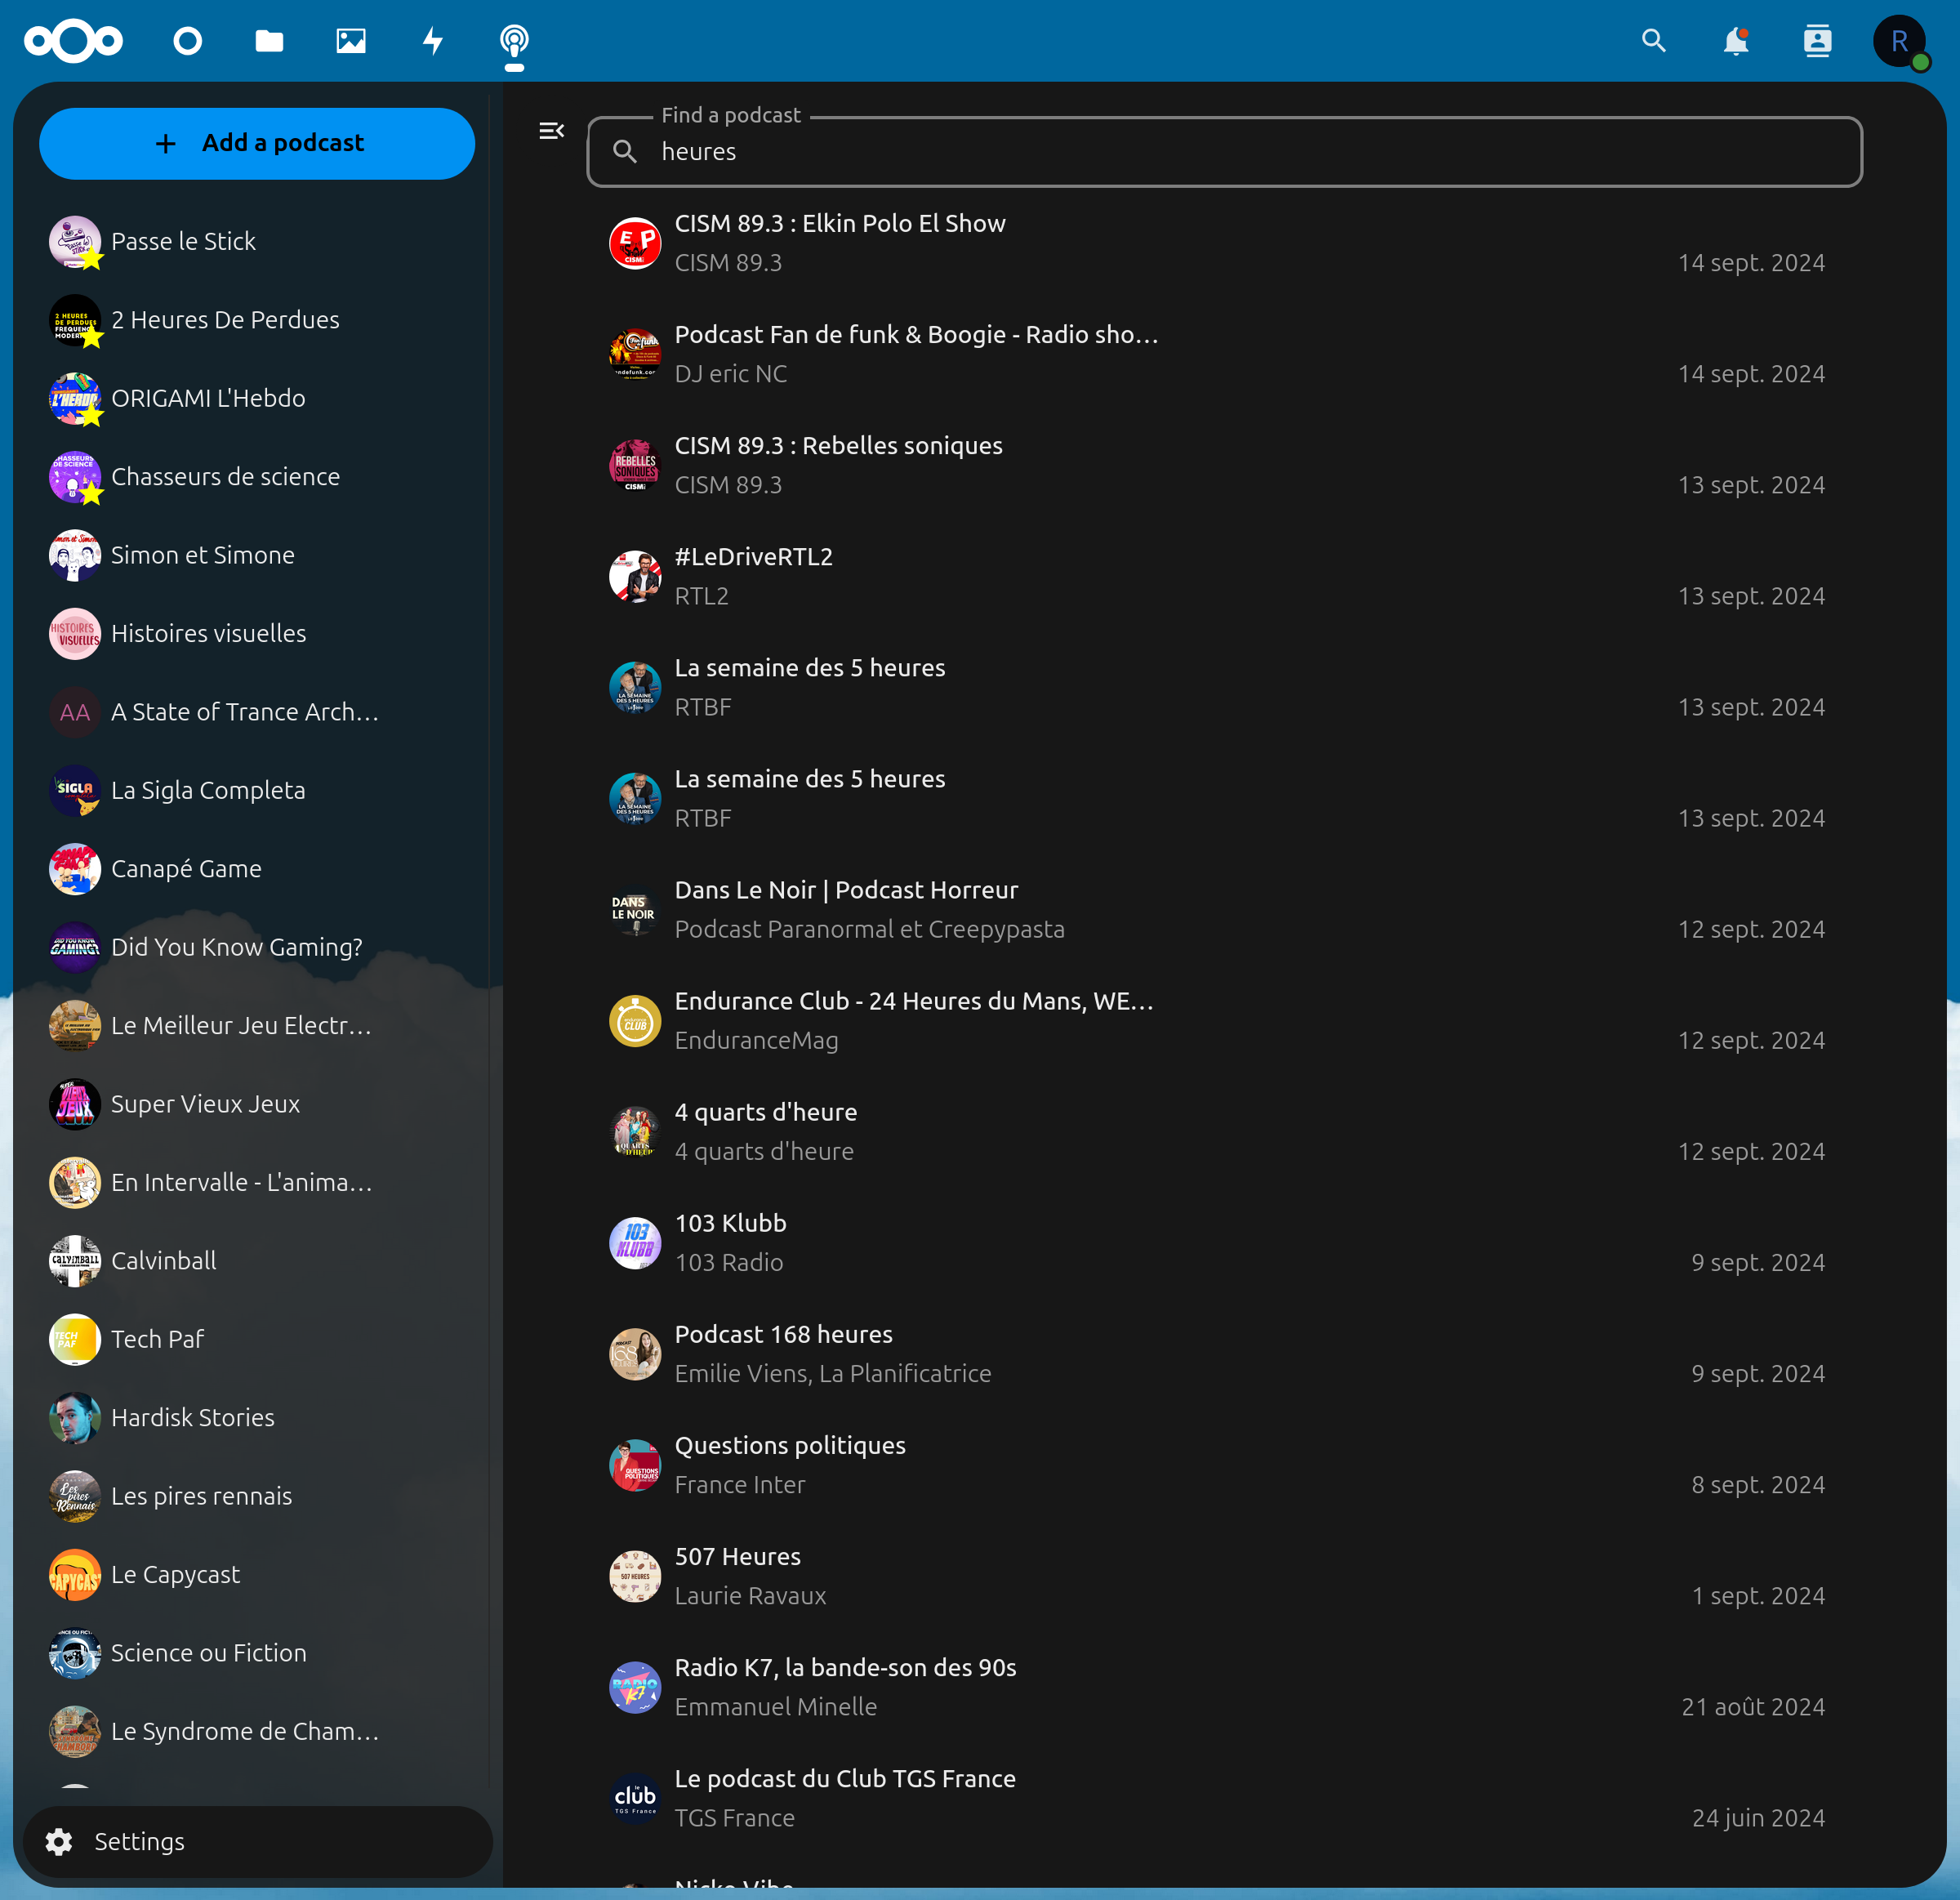Viewport: 1960px width, 1900px height.
Task: Open Dans Le Noir | Podcast Horreur result
Action: pos(1224,910)
